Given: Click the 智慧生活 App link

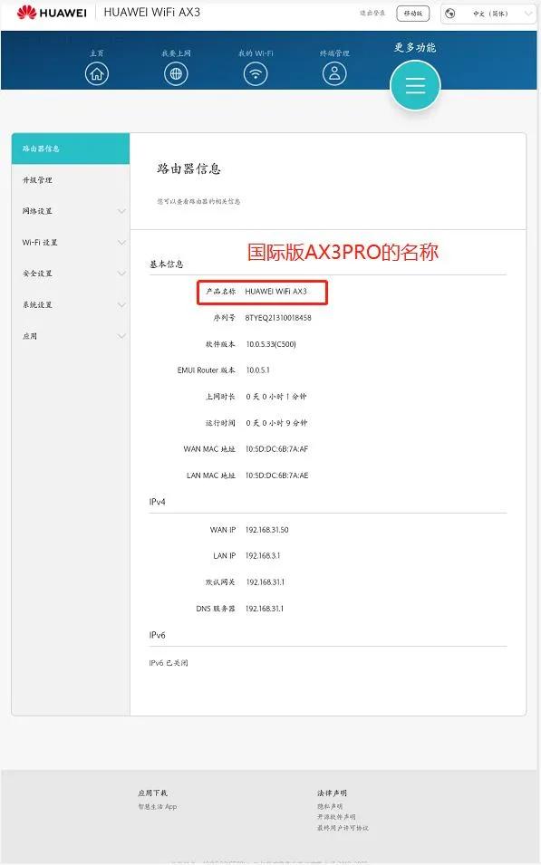Looking at the screenshot, I should [158, 806].
